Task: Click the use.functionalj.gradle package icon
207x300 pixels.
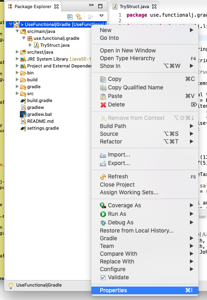Action: (30, 38)
